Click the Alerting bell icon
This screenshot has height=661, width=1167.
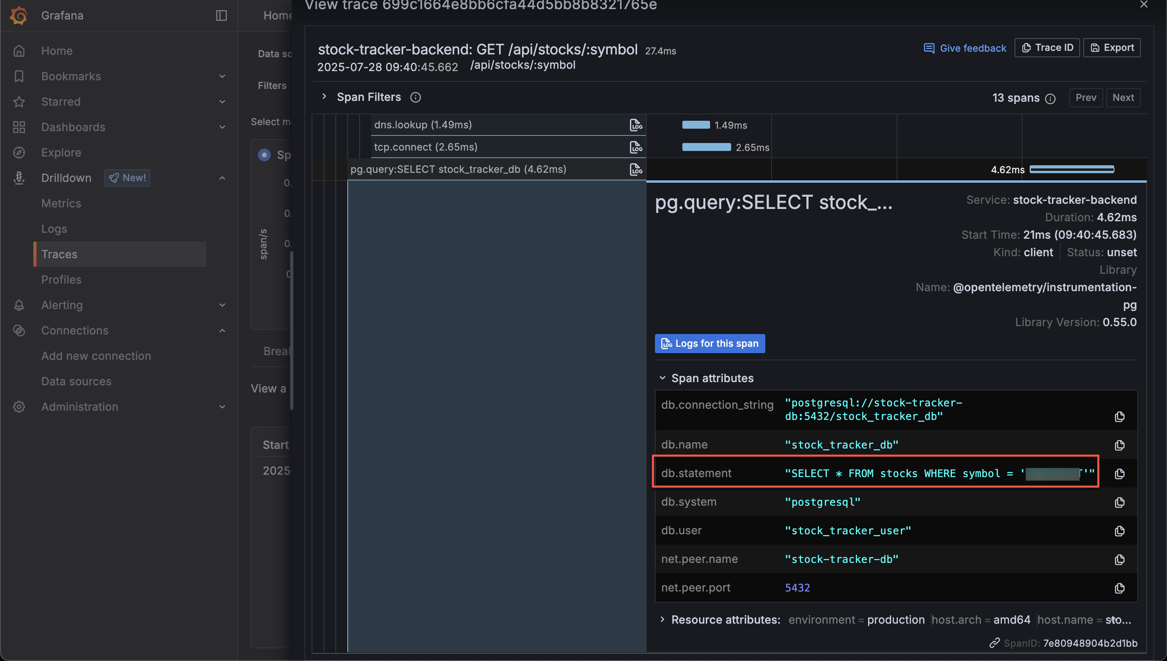[x=19, y=305]
